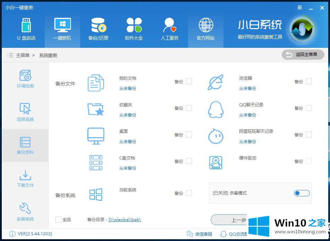The width and height of the screenshot is (330, 241).
Task: Tick the 全选 select-all checkbox
Action: point(58,219)
